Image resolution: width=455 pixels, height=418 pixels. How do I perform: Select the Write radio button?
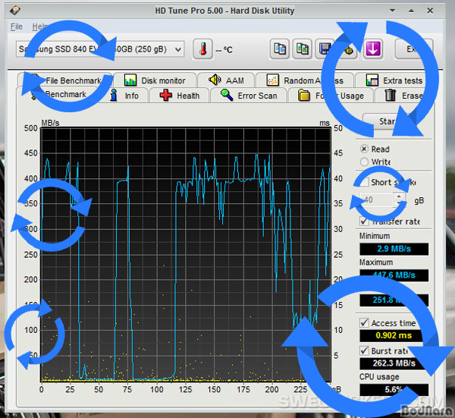tap(365, 162)
